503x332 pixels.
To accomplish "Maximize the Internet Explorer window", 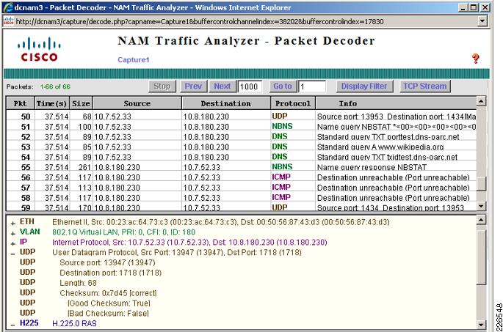I will (x=474, y=7).
